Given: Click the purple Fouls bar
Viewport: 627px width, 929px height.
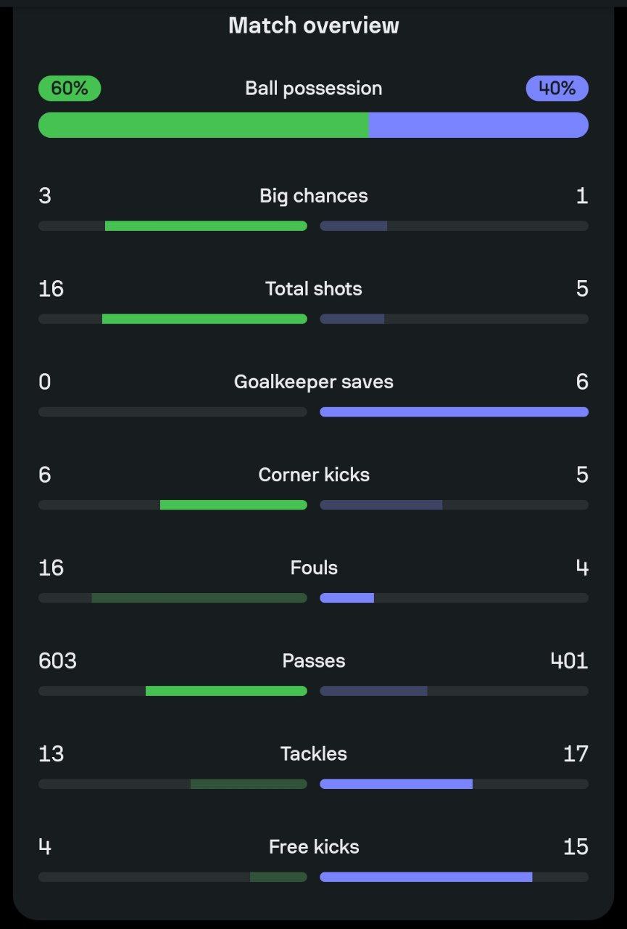Looking at the screenshot, I should click(x=346, y=597).
